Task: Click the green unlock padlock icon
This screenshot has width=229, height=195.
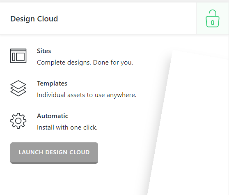Action: 213,19
